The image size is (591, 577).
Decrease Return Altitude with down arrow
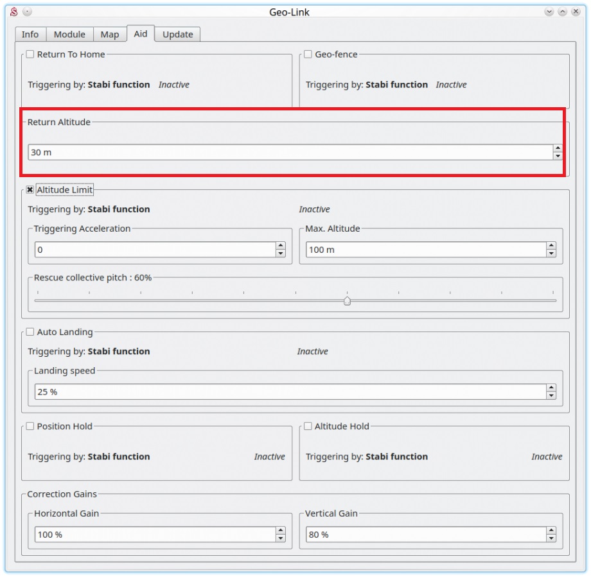tap(557, 156)
